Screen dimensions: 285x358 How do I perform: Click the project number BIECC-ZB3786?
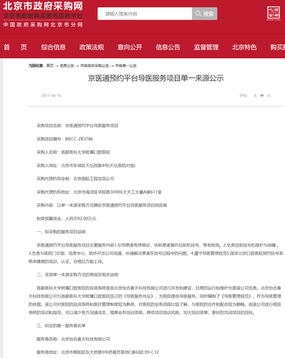coord(79,139)
